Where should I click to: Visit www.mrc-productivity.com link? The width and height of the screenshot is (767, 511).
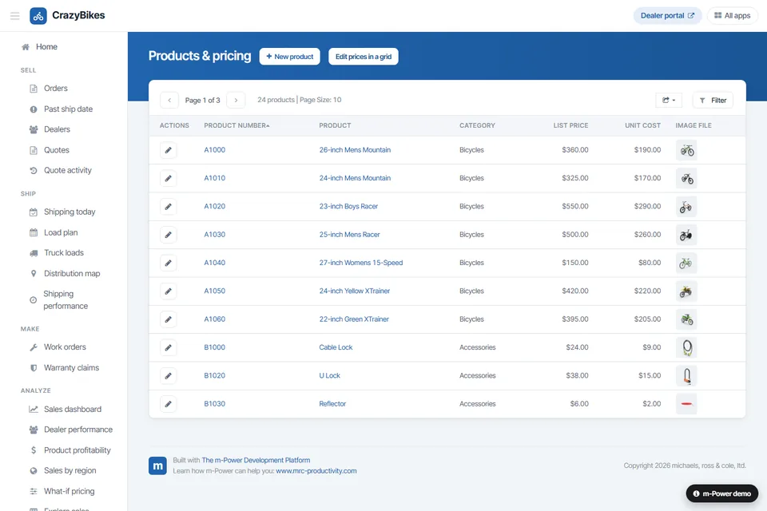[x=316, y=471]
